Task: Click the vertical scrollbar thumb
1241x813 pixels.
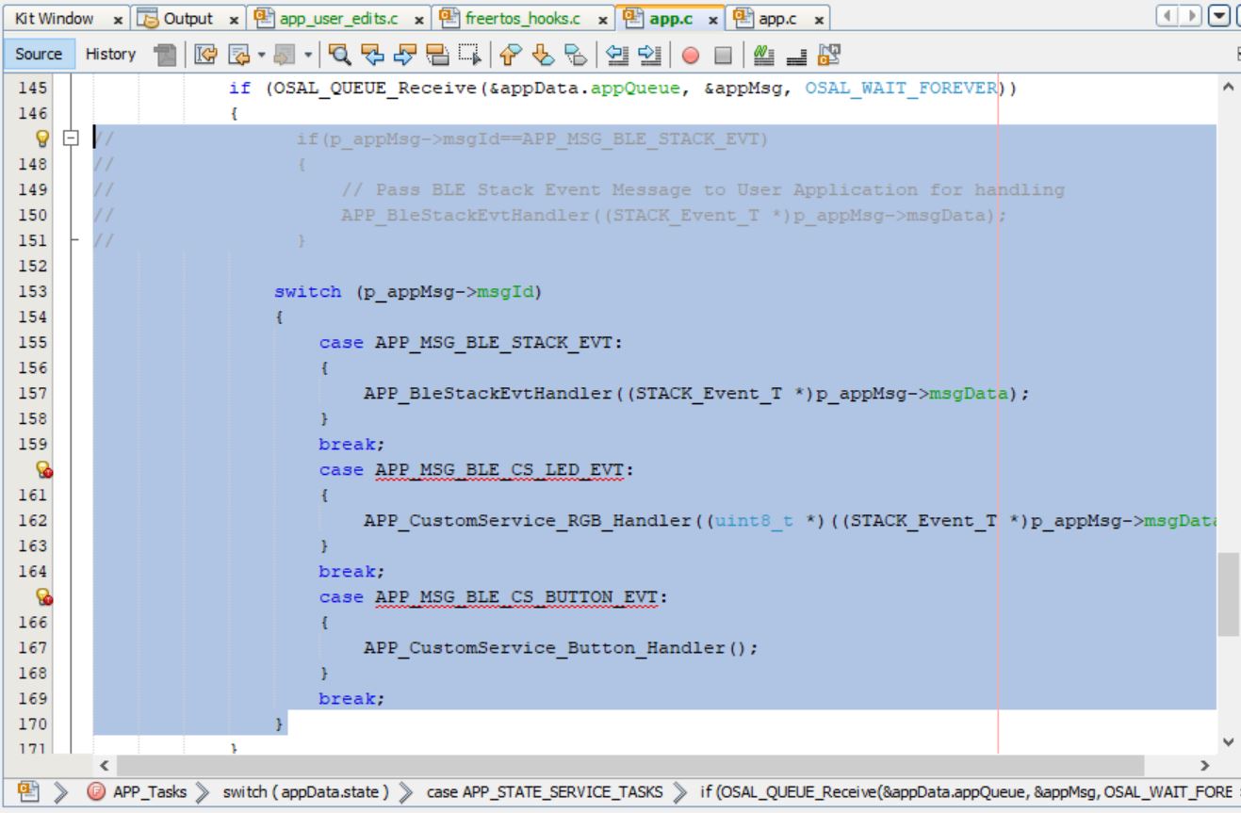Action: pyautogui.click(x=1228, y=593)
